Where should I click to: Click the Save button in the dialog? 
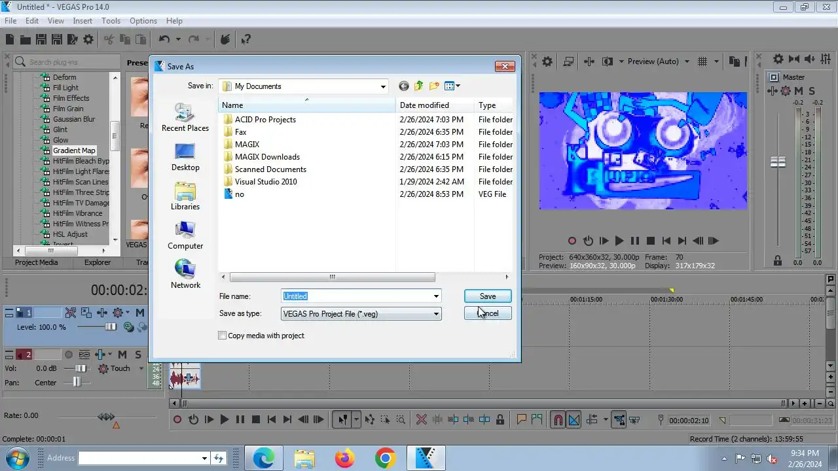[x=488, y=296]
